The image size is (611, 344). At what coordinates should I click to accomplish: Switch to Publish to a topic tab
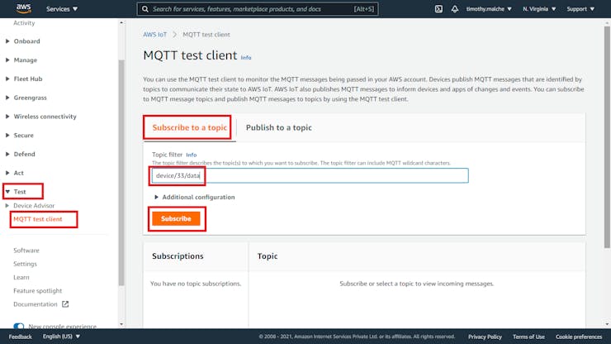tap(278, 127)
